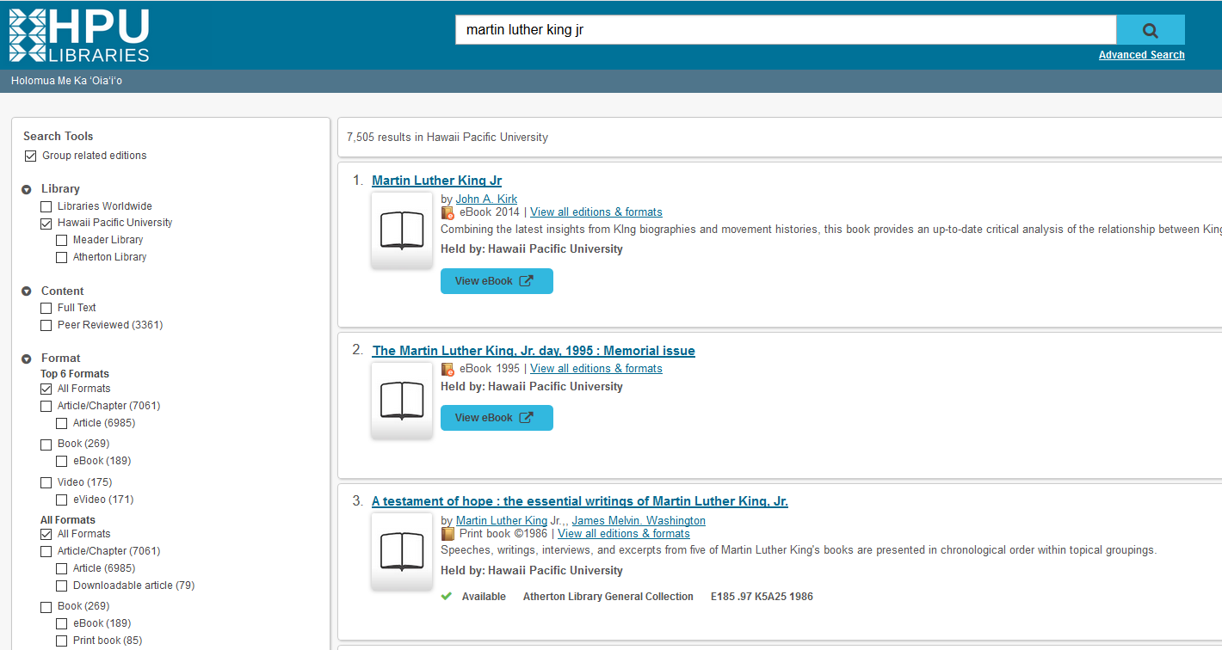
Task: Check eBook (189) under Top 6 Formats
Action: pos(62,461)
